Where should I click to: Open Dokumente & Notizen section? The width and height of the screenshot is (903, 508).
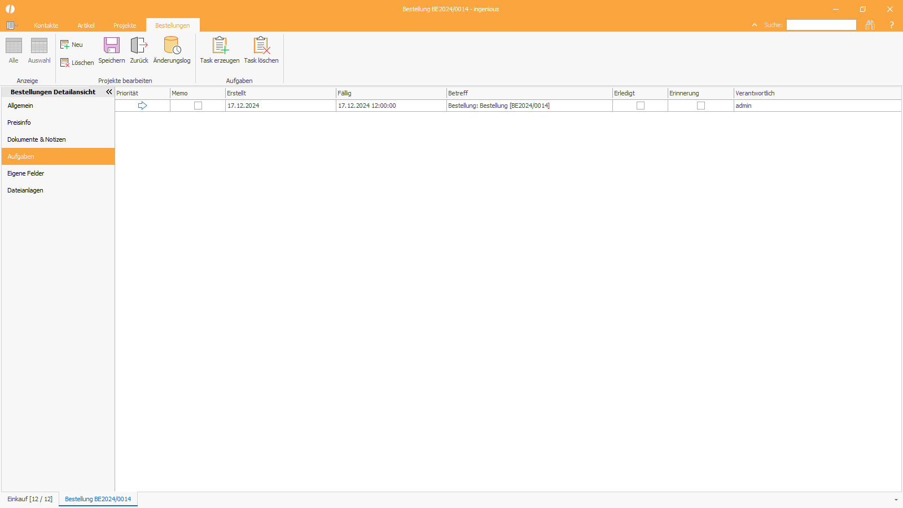coord(58,139)
